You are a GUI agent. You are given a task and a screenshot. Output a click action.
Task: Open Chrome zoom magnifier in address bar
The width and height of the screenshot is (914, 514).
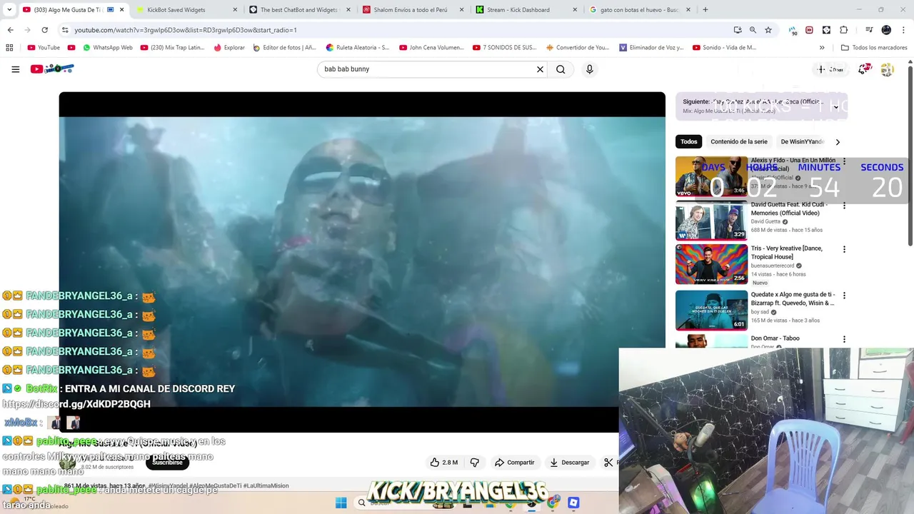pyautogui.click(x=753, y=30)
